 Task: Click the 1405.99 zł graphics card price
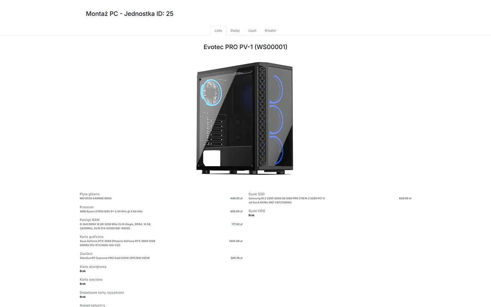236,241
